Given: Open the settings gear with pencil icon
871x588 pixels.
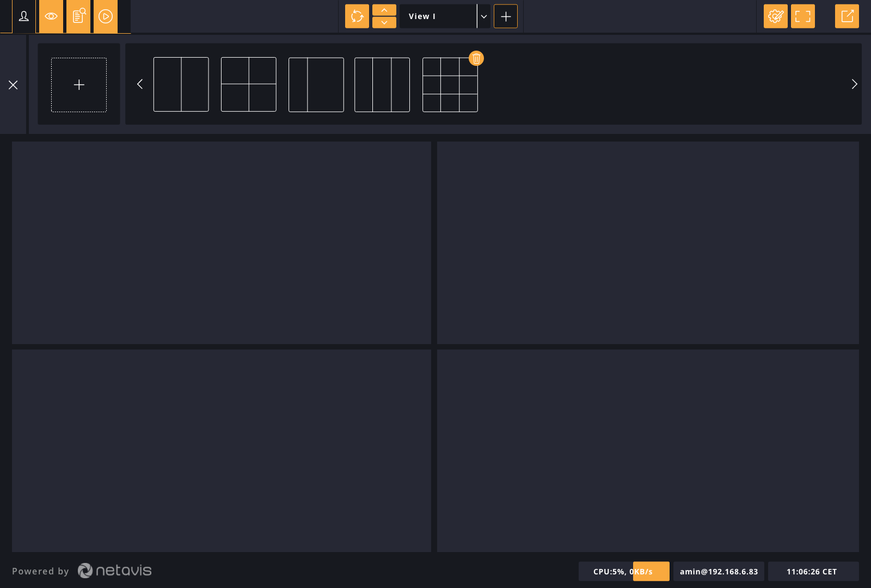Looking at the screenshot, I should click(x=776, y=16).
